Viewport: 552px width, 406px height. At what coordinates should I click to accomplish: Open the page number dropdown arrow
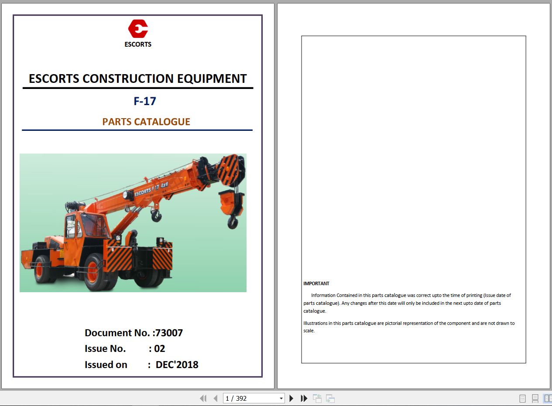coord(281,398)
